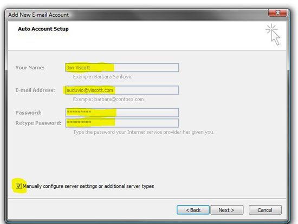Click the E-mail Address input field
Image resolution: width=298 pixels, height=224 pixels.
click(122, 90)
